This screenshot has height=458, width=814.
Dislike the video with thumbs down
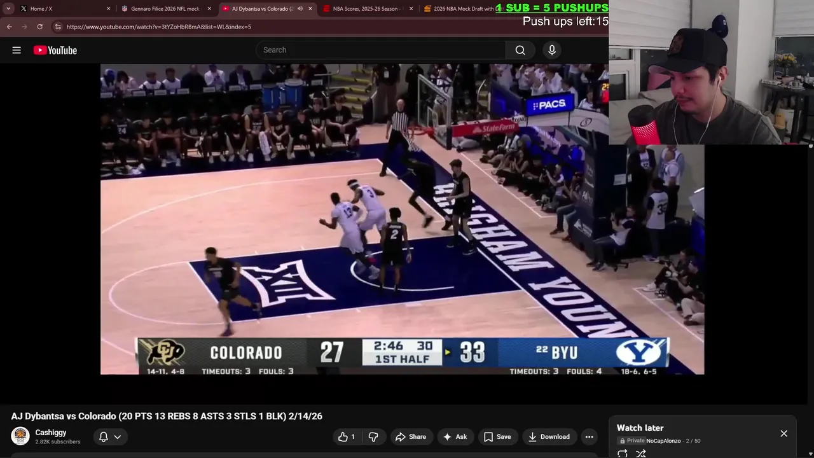click(x=373, y=436)
